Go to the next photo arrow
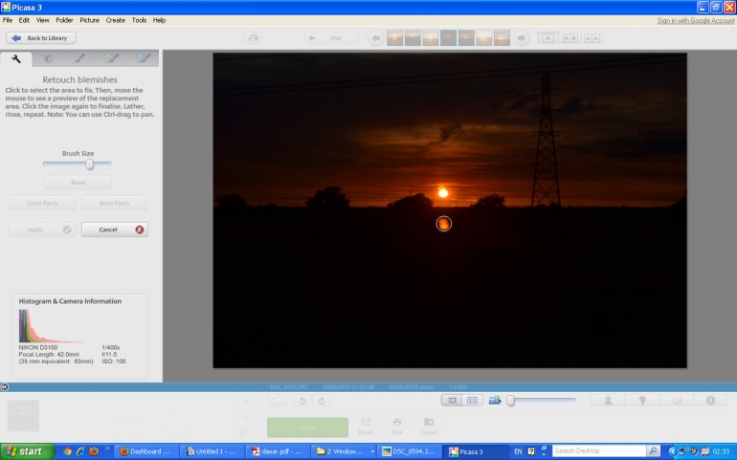Image resolution: width=737 pixels, height=460 pixels. pos(522,38)
